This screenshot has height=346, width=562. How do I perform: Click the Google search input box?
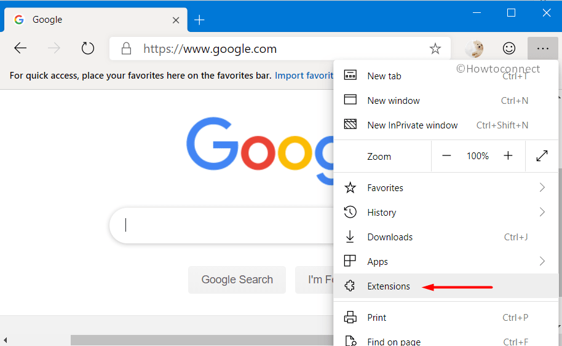222,226
